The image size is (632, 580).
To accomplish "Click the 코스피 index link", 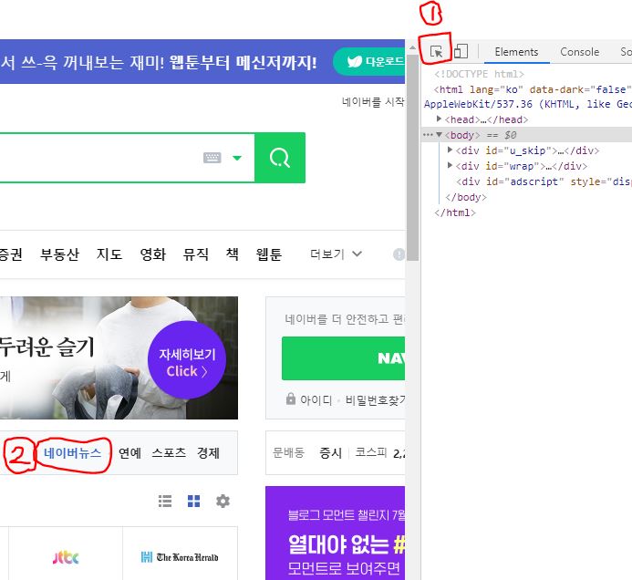I will coord(371,452).
